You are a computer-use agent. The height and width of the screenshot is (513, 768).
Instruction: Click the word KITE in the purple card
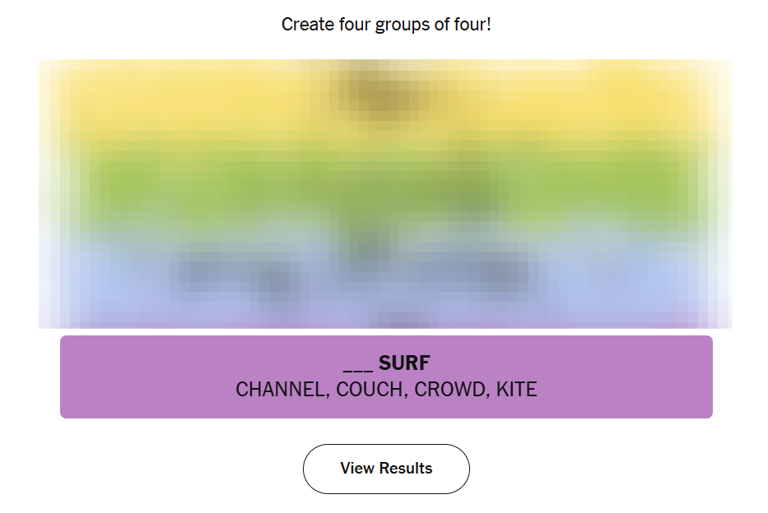pos(517,390)
